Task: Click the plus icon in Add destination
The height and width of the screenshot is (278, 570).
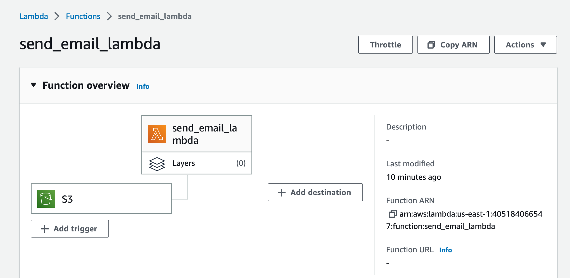Action: tap(282, 193)
